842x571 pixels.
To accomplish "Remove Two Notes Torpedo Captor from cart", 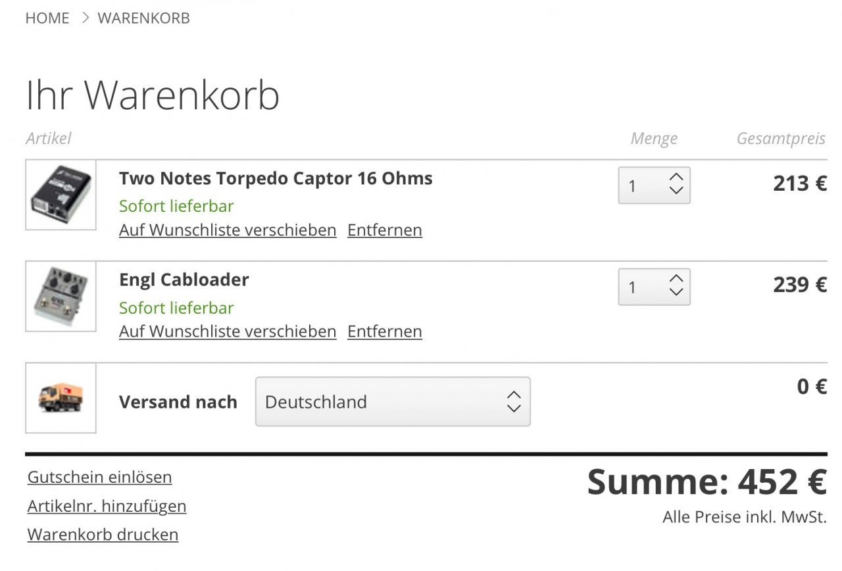I will click(x=385, y=230).
